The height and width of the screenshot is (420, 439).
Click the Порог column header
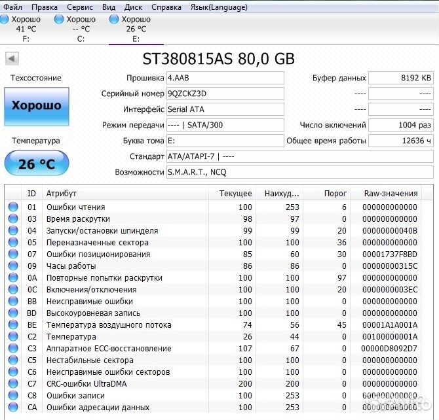(327, 193)
